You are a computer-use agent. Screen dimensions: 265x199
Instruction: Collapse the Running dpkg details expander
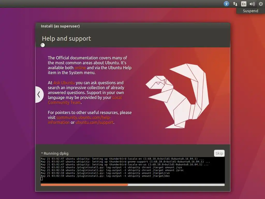click(x=55, y=153)
